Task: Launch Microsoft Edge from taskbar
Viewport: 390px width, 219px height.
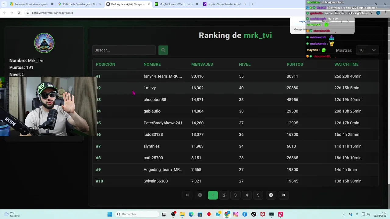Action: (191, 214)
